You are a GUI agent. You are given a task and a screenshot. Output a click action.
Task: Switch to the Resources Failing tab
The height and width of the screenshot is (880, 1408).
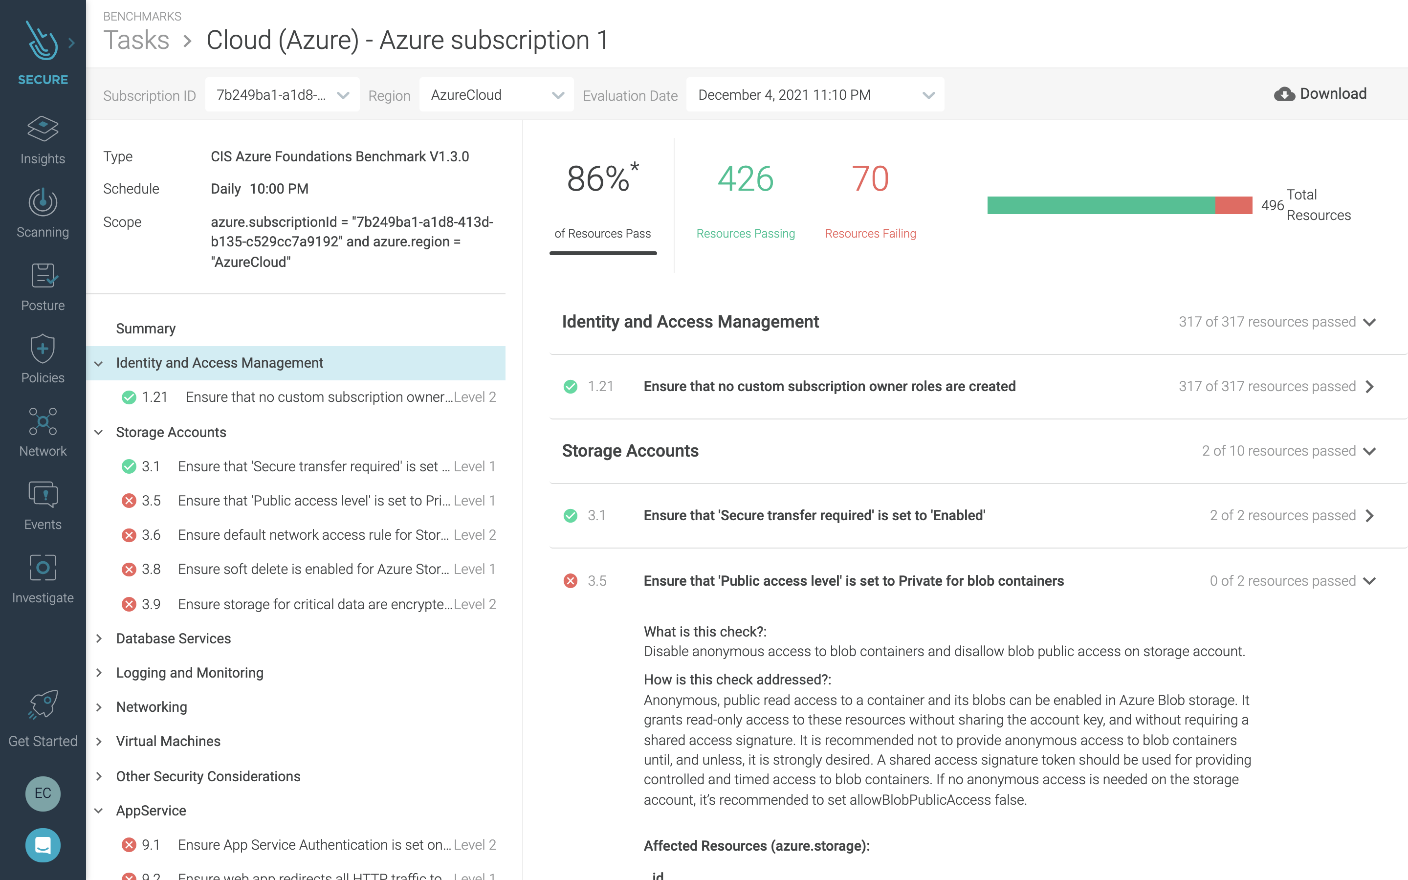coord(870,204)
